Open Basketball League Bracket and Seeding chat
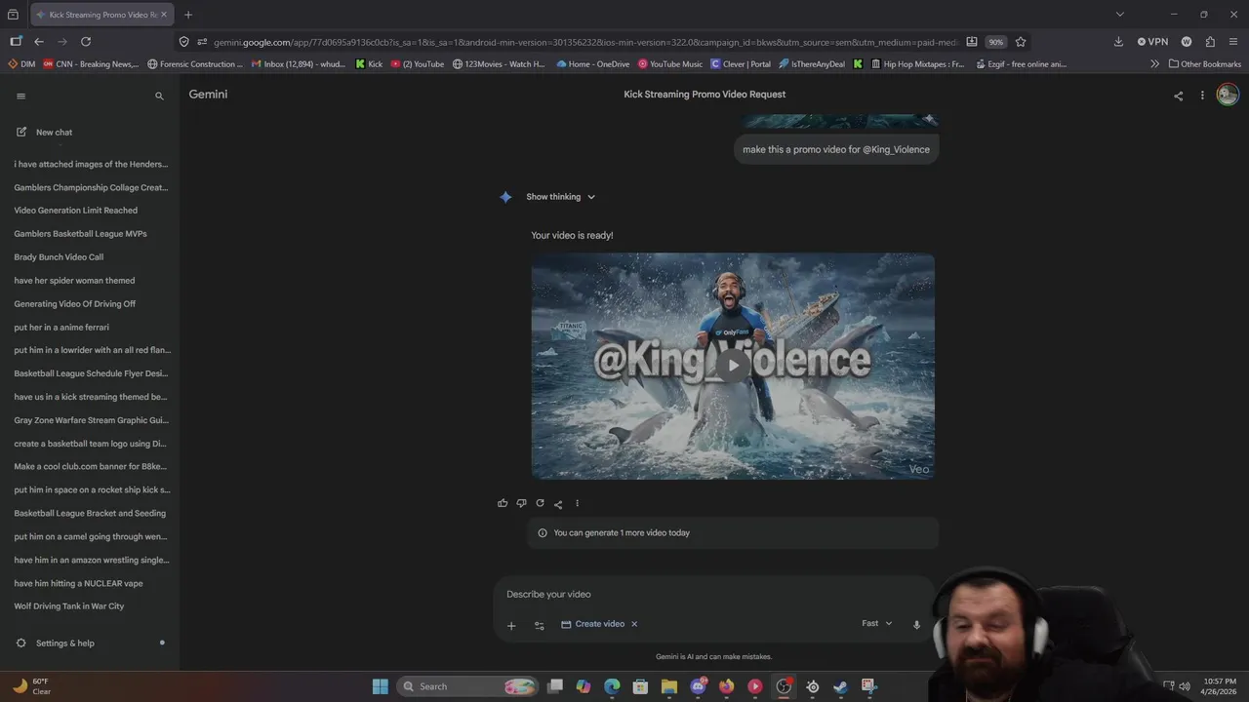This screenshot has width=1249, height=702. point(90,513)
